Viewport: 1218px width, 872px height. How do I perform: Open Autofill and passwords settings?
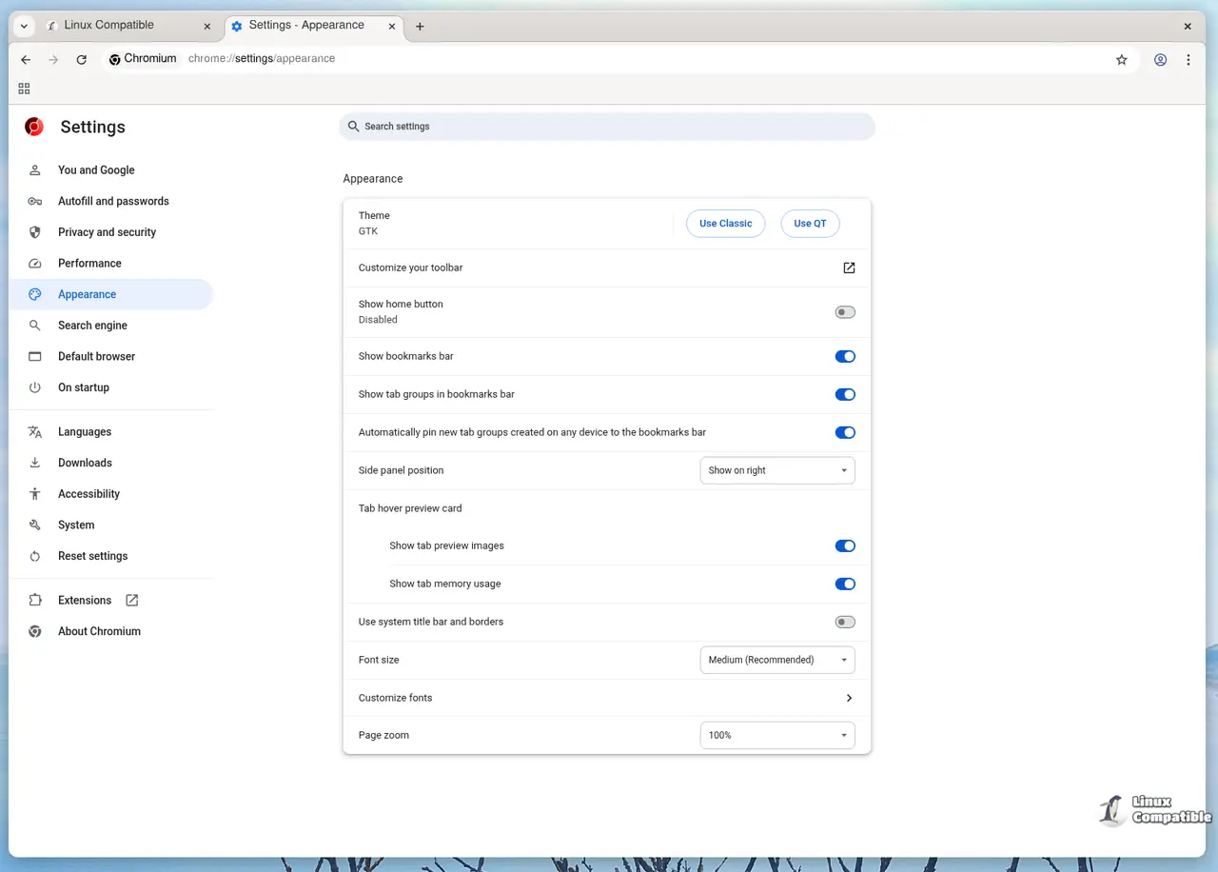coord(112,201)
